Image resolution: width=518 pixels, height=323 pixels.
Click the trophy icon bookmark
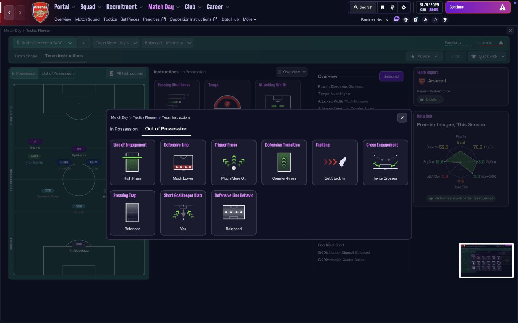[x=445, y=20]
